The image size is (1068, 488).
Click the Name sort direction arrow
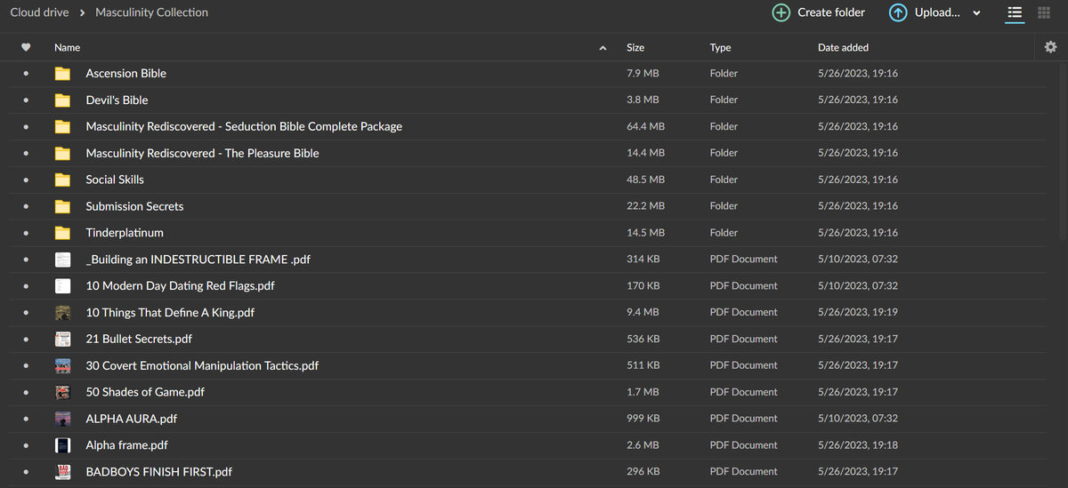coord(603,48)
